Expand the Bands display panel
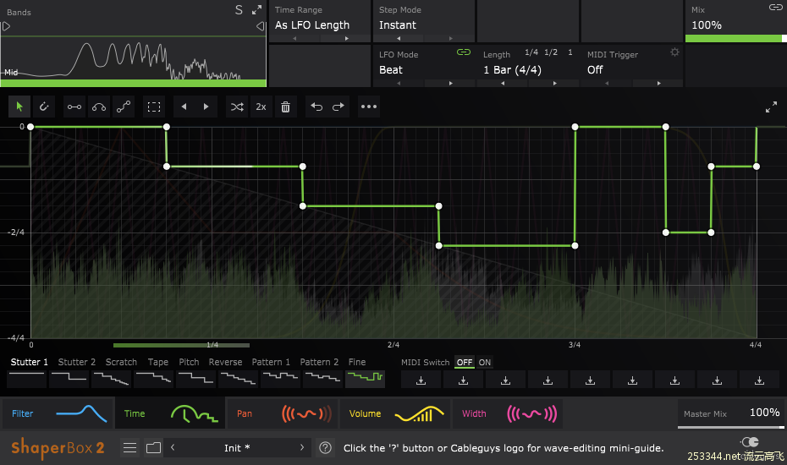 tap(256, 9)
